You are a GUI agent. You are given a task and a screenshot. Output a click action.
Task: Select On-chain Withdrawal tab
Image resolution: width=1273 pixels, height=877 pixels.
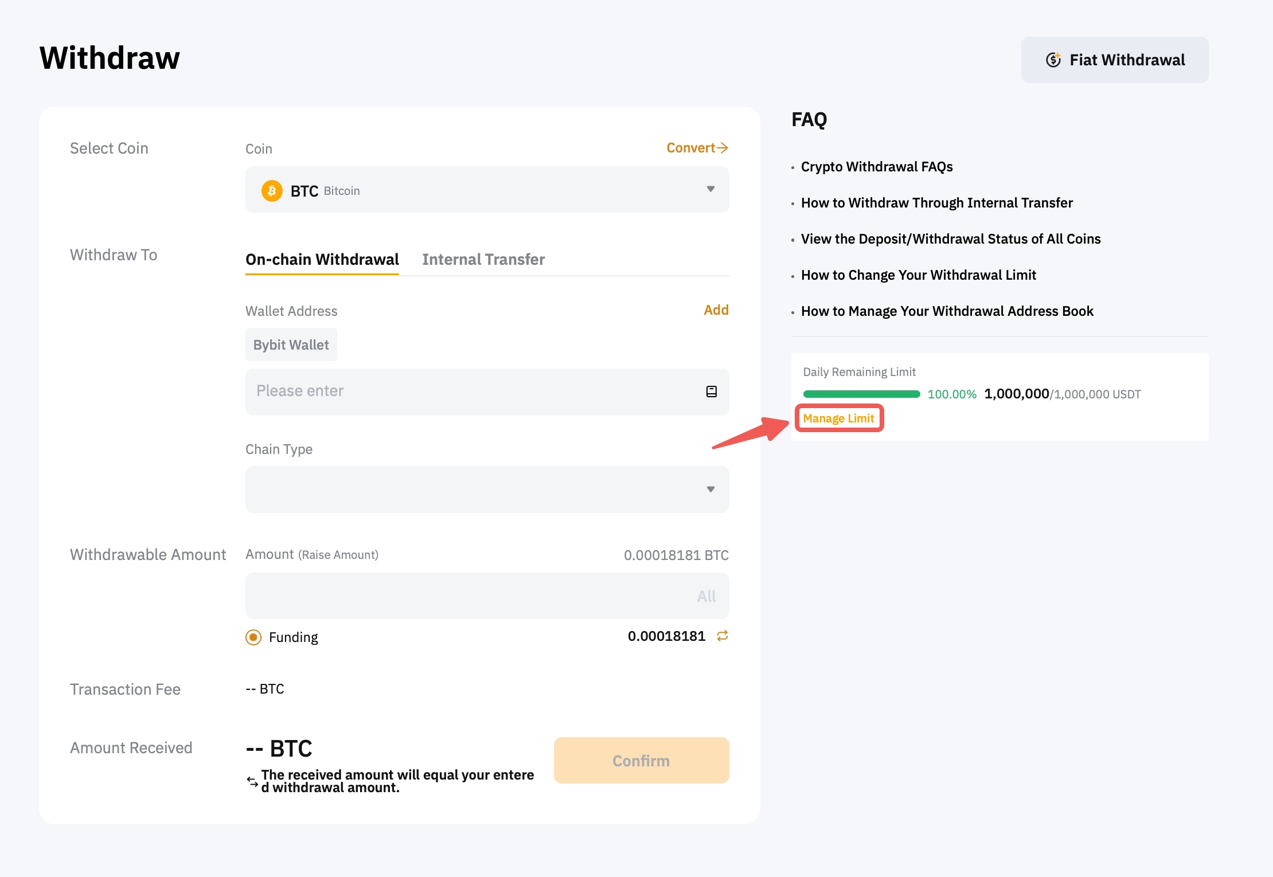click(322, 260)
